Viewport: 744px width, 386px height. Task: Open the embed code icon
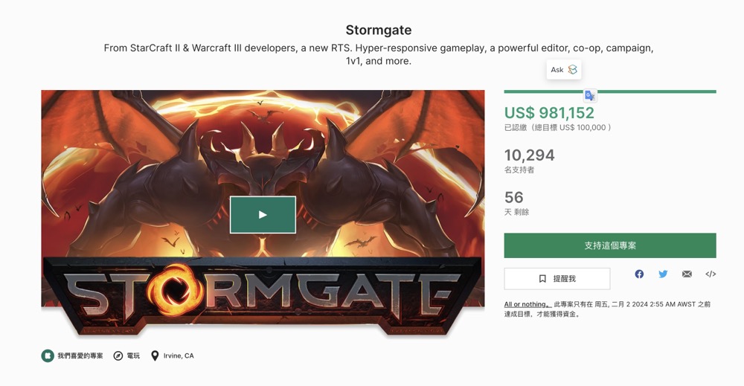711,274
